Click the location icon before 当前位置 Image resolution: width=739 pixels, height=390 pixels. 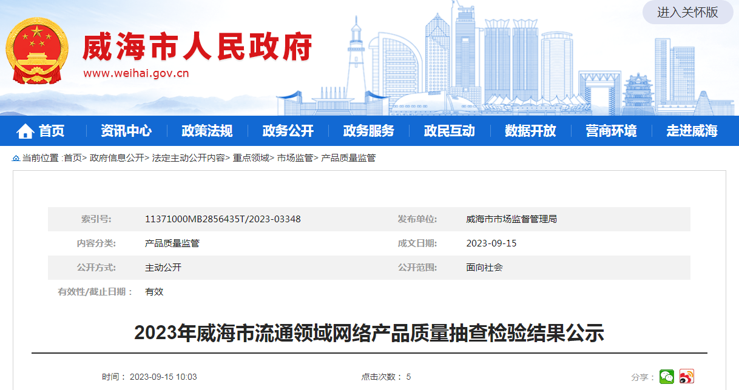(x=16, y=158)
